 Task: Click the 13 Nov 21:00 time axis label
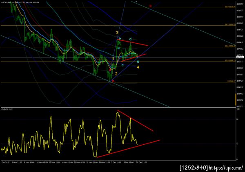55,163
